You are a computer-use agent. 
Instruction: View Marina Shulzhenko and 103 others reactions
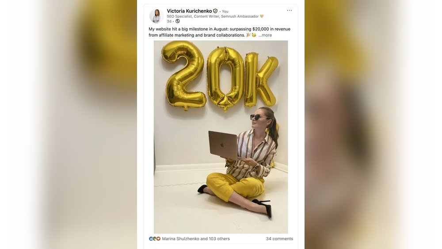196,238
